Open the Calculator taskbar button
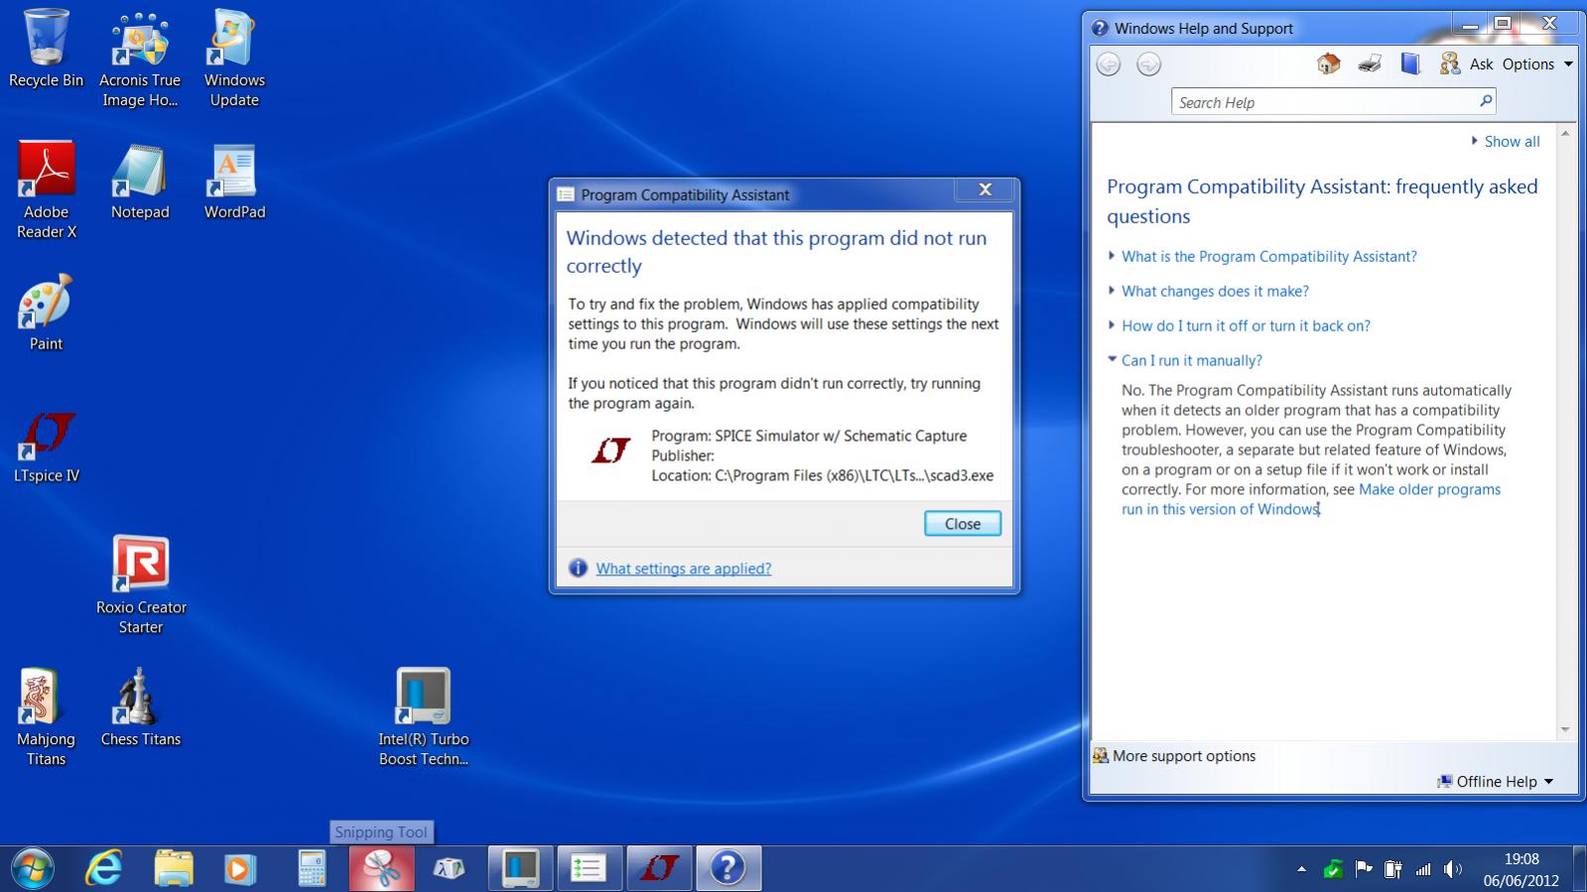This screenshot has width=1587, height=892. point(312,869)
